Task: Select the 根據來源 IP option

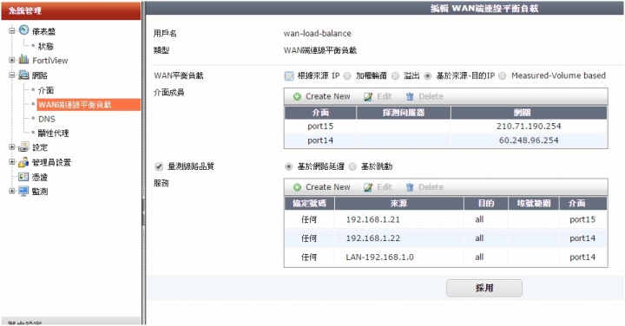Action: click(x=289, y=75)
